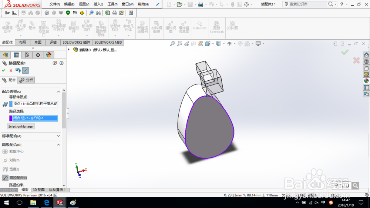Click Zoom to Area in view toolbar
This screenshot has height=208, width=370.
(179, 44)
